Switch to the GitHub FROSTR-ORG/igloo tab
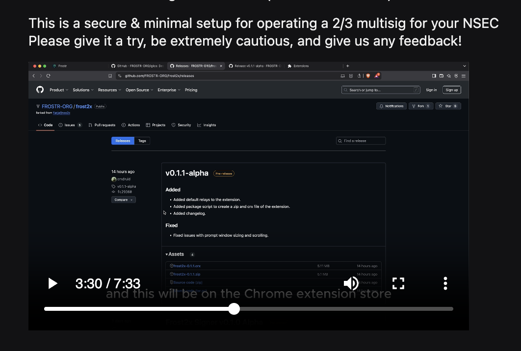This screenshot has height=351, width=521. 137,66
